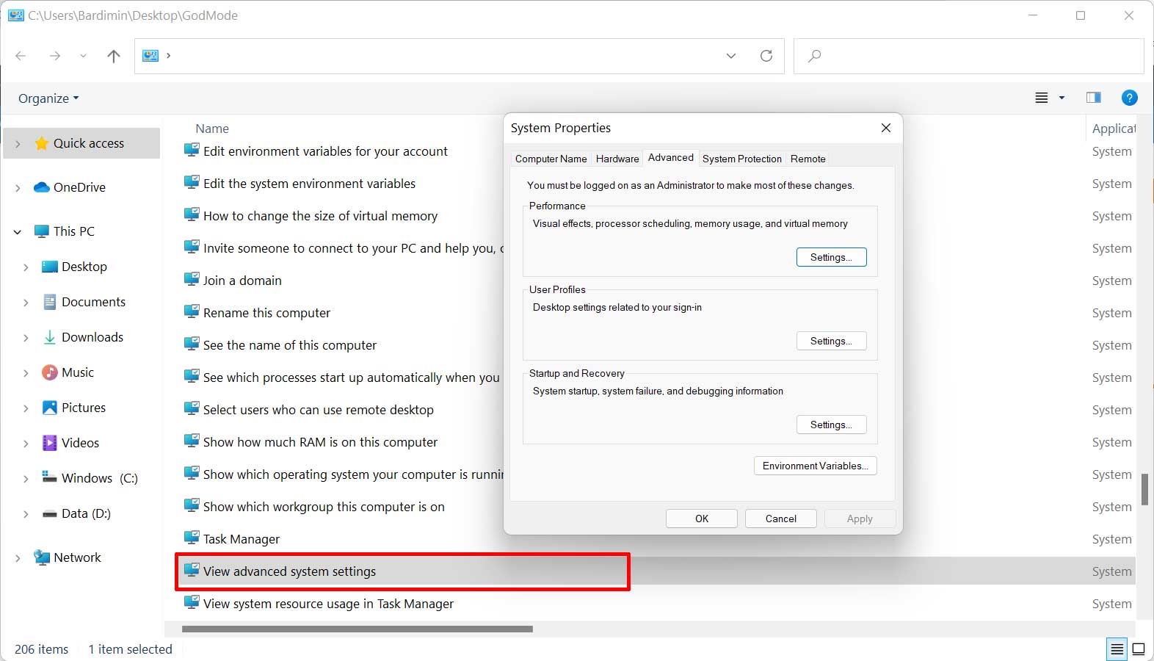The image size is (1154, 661).
Task: Select 'Edit the system environment variables'
Action: point(309,184)
